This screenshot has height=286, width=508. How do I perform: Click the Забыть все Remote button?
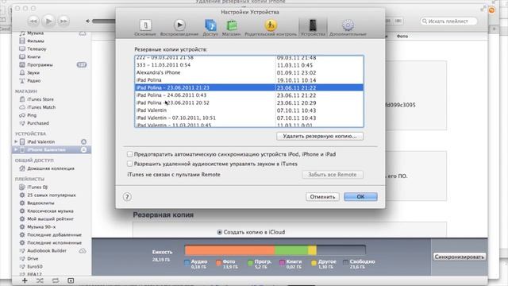pos(333,175)
